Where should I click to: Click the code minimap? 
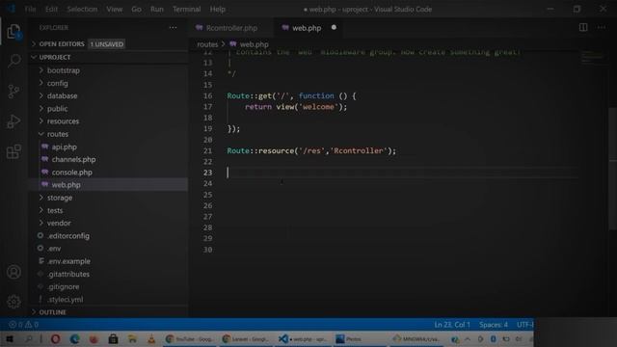coord(592,58)
